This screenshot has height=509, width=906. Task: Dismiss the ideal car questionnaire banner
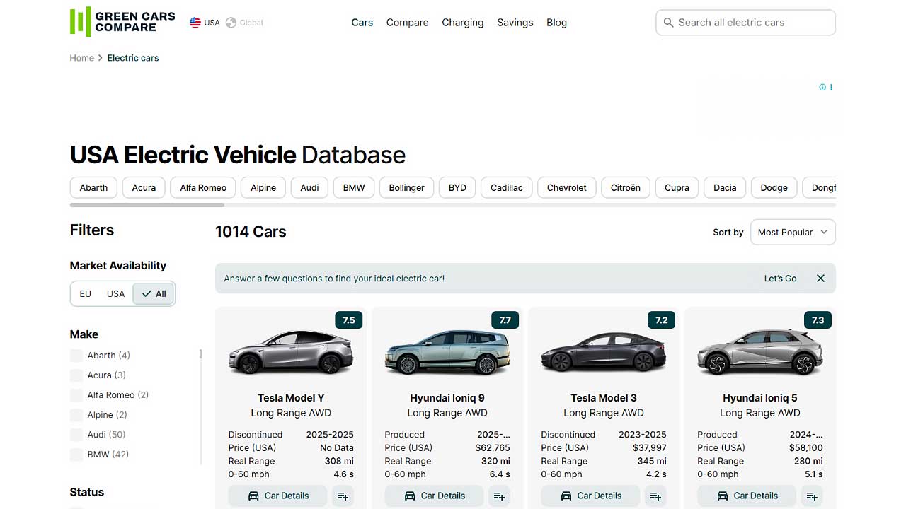[x=820, y=278]
